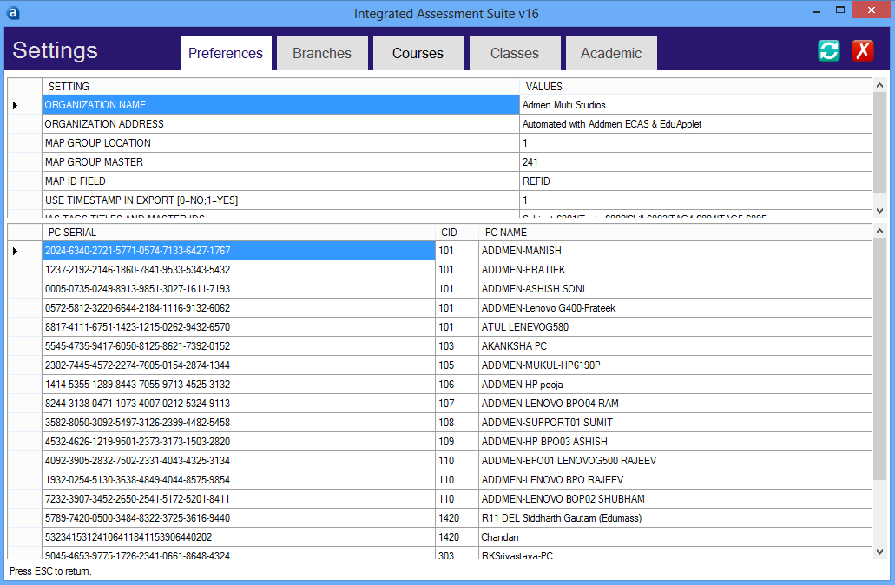895x585 pixels.
Task: Open the Classes tab
Action: tap(515, 53)
